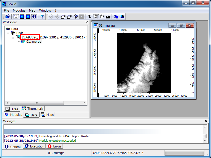The height and width of the screenshot is (158, 211).
Task: Click the measure distance ruler icon
Action: (108, 17)
